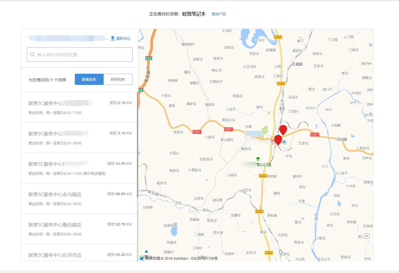
Task: Click the blue result count number 9
Action: pyautogui.click(x=51, y=79)
